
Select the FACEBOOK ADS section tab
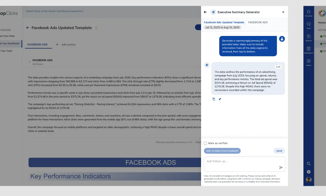click(37, 44)
